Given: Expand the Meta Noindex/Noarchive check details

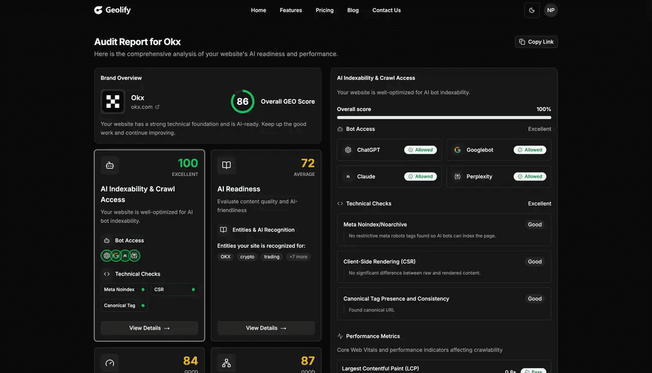Looking at the screenshot, I should click(444, 229).
